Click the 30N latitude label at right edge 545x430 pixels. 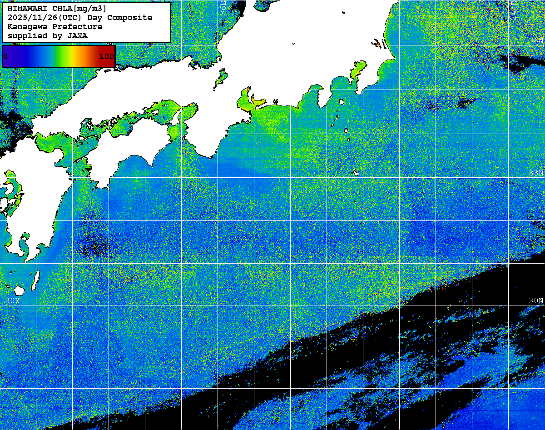coord(536,301)
